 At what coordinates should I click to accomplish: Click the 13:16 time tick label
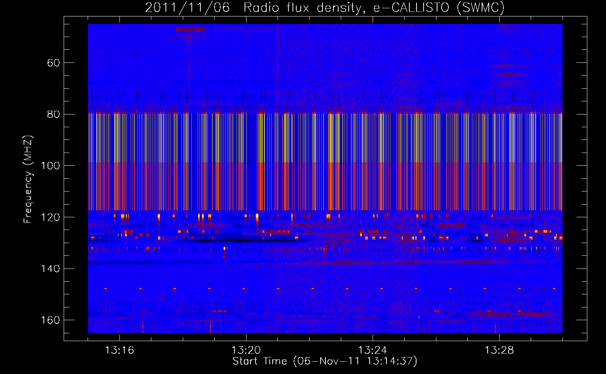[x=119, y=350]
